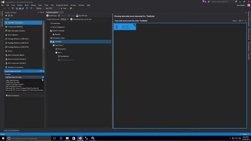This screenshot has height=141, width=251.
Task: Open the Debug menu
Action: coord(33,5)
